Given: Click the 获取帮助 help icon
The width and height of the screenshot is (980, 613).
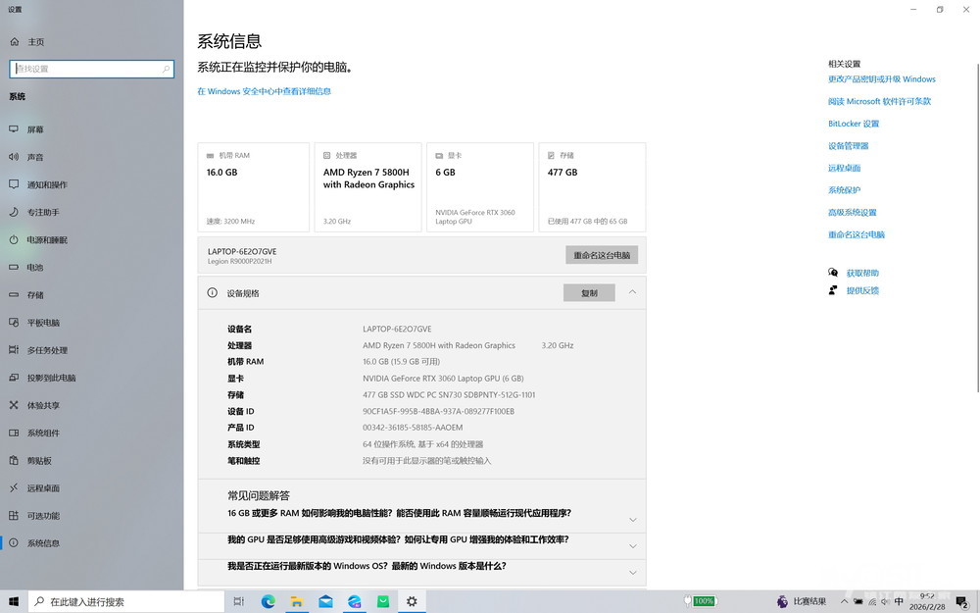Looking at the screenshot, I should click(833, 273).
